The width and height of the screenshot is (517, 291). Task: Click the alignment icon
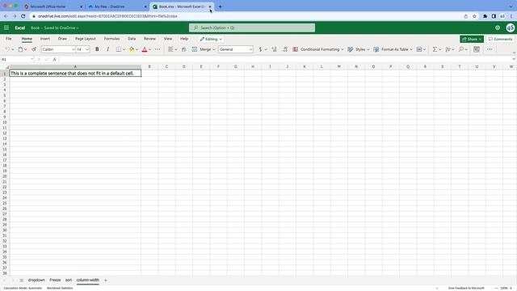coord(170,49)
